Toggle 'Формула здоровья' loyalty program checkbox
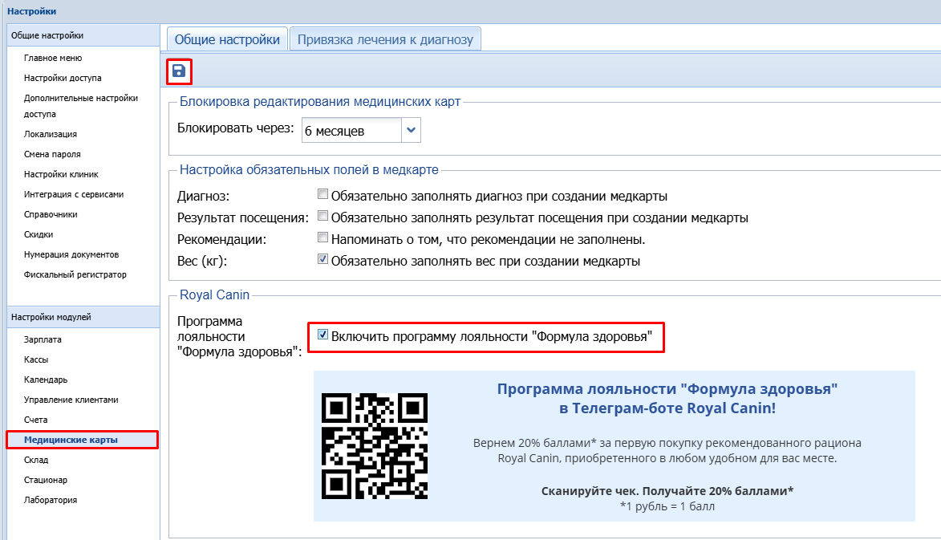 (x=322, y=335)
